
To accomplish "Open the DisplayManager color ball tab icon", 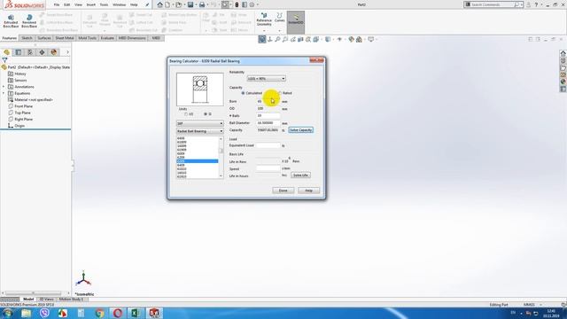I will [x=54, y=52].
